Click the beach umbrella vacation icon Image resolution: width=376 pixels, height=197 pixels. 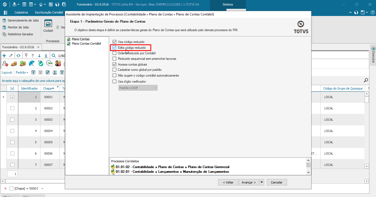pos(32,64)
